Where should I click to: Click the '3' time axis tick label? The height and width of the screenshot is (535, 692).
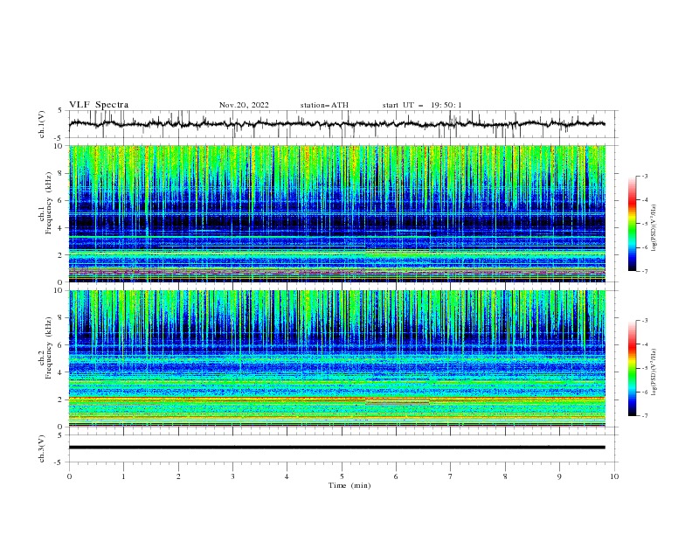pyautogui.click(x=232, y=476)
